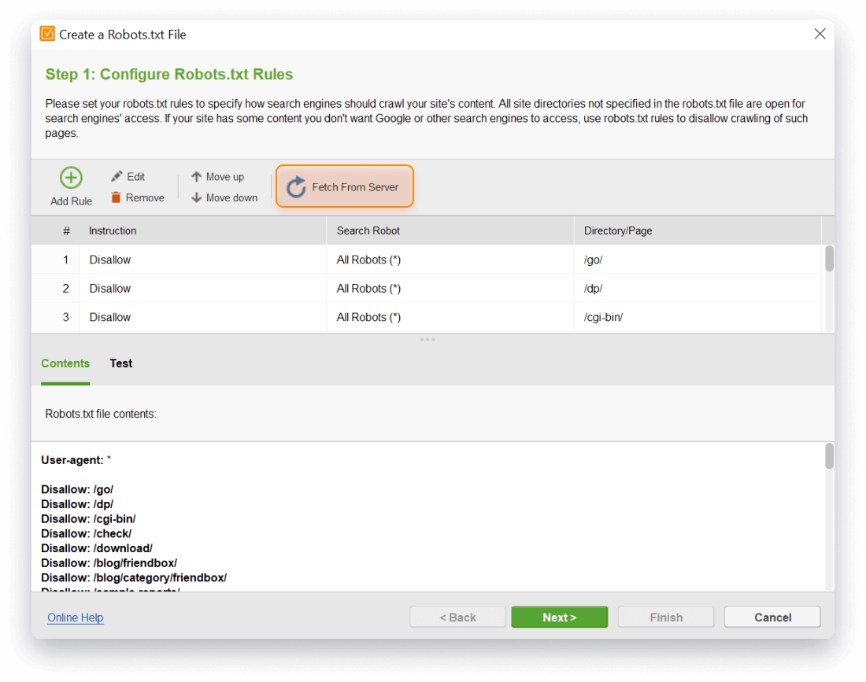Image resolution: width=866 pixels, height=682 pixels.
Task: Click the Cancel button
Action: point(772,617)
